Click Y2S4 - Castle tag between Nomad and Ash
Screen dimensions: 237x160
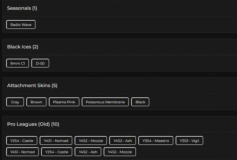coord(57,152)
